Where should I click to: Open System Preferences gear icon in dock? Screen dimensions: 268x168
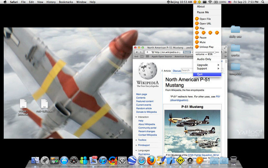[122, 161]
